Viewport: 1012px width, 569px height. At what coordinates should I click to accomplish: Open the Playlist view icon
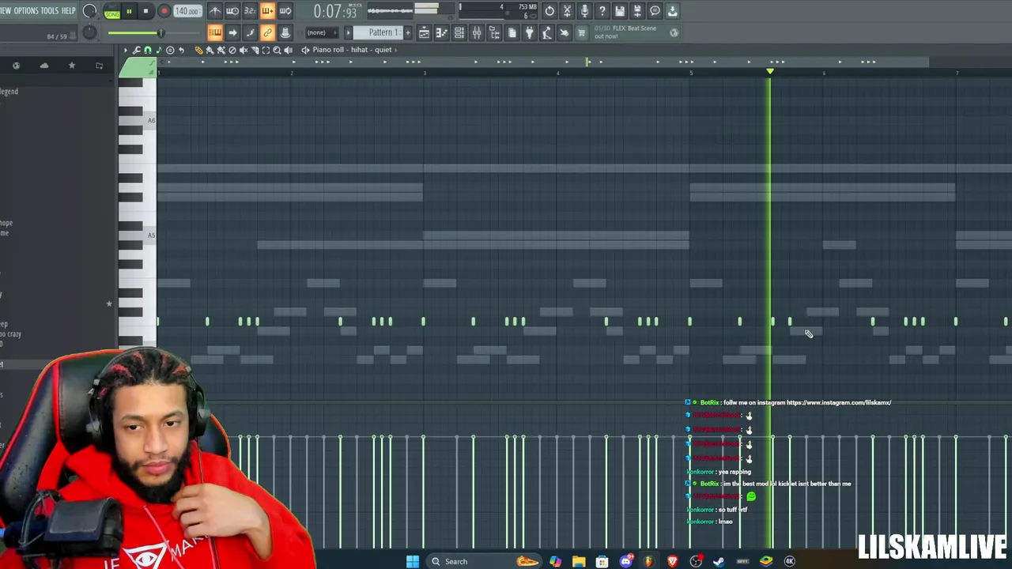424,32
